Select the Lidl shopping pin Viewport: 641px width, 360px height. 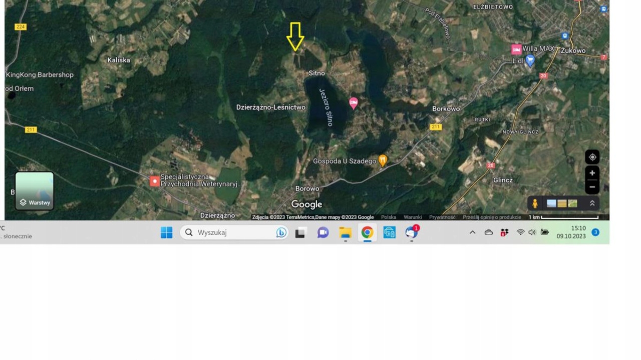(530, 61)
